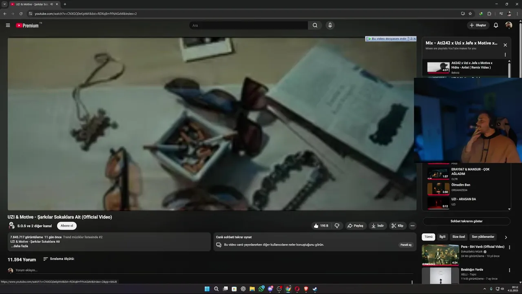Open the YouTube hamburger guide menu
The height and width of the screenshot is (294, 522).
(8, 25)
